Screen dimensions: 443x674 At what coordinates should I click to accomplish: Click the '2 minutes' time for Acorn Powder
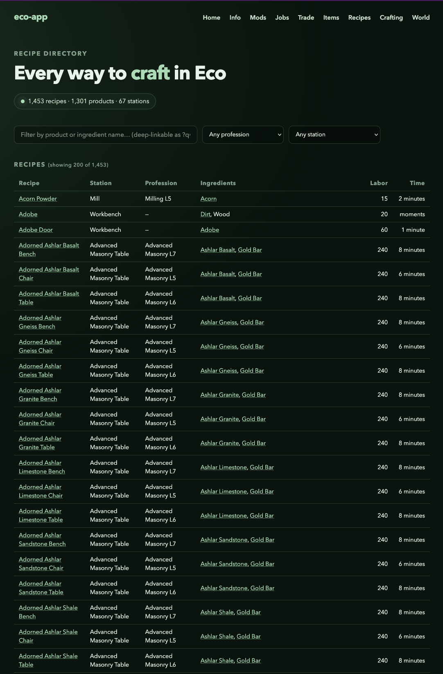click(412, 199)
